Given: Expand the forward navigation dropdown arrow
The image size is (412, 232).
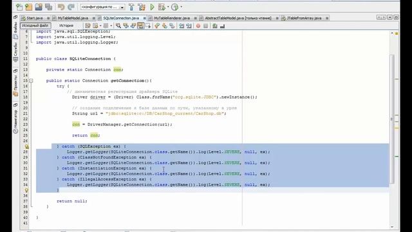Looking at the screenshot, I should (111, 26).
